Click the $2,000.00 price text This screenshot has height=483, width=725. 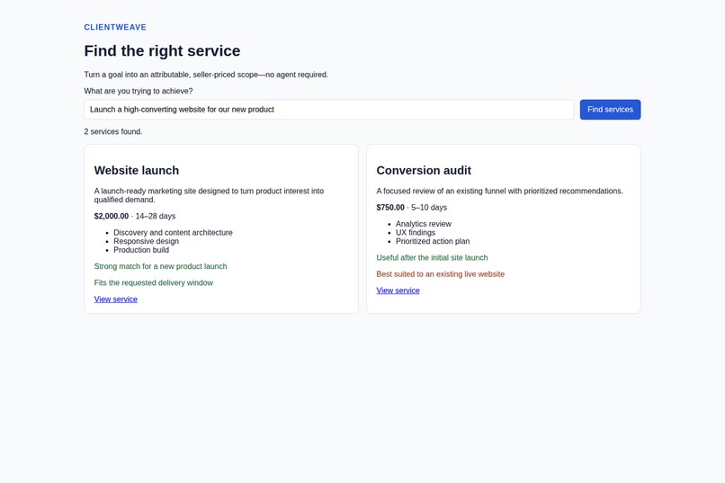[x=112, y=216]
